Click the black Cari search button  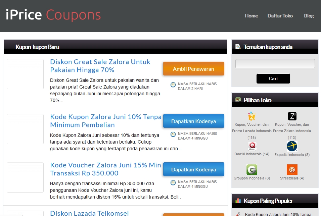[273, 78]
